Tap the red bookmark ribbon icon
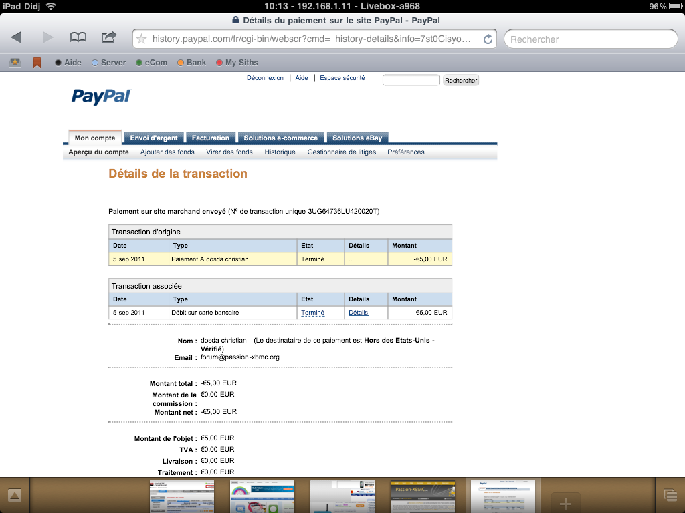Screen dimensions: 685x513 37,63
